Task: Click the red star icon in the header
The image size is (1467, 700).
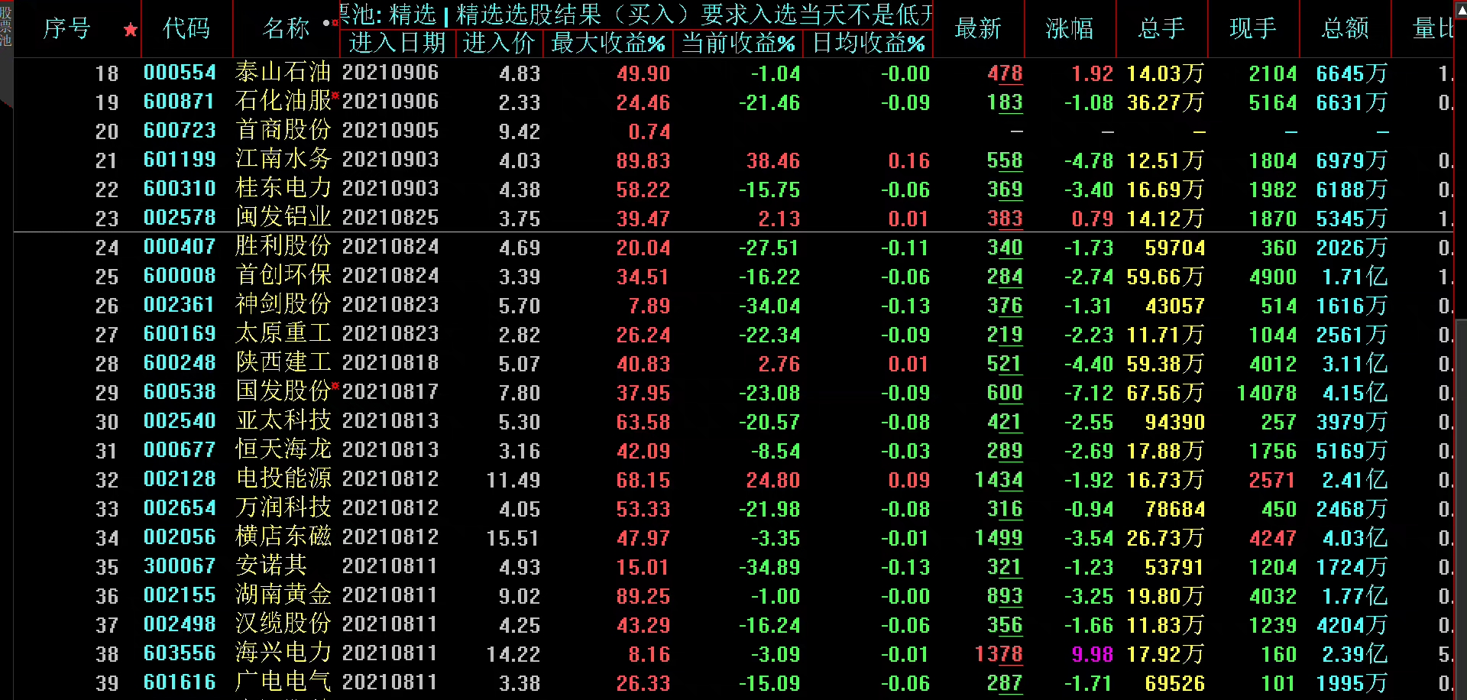Action: (131, 30)
